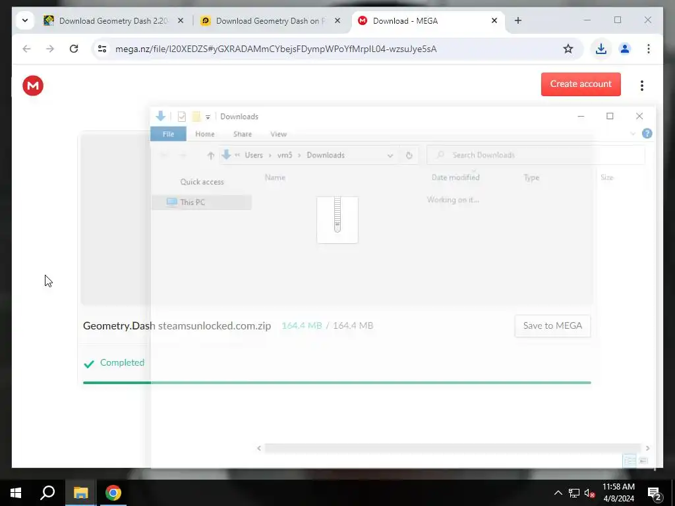This screenshot has height=506, width=675.
Task: Switch to Download Geometry Dash on PC tab
Action: tap(270, 20)
